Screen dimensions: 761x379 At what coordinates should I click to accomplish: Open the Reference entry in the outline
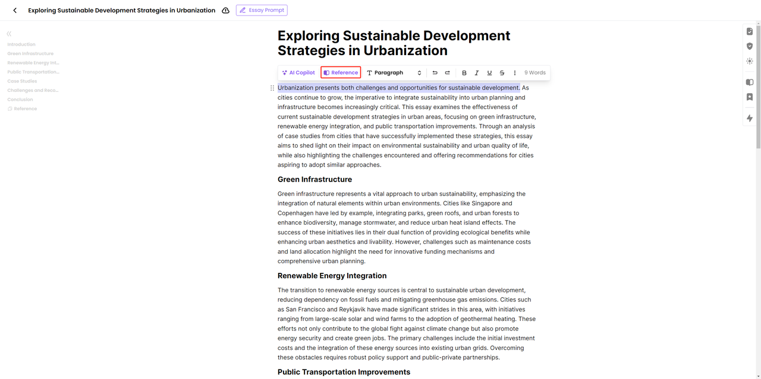point(25,109)
